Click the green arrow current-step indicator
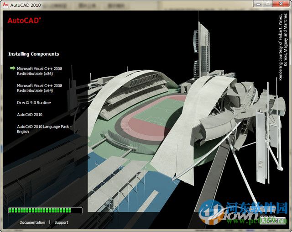 [12, 68]
